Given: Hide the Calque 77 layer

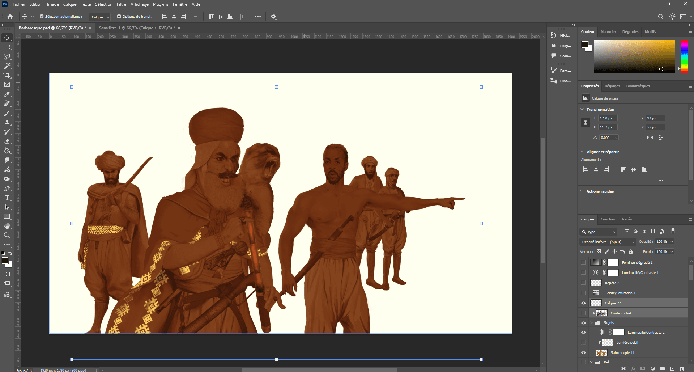Looking at the screenshot, I should 583,303.
